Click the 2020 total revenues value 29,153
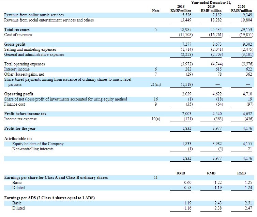 click(x=246, y=30)
